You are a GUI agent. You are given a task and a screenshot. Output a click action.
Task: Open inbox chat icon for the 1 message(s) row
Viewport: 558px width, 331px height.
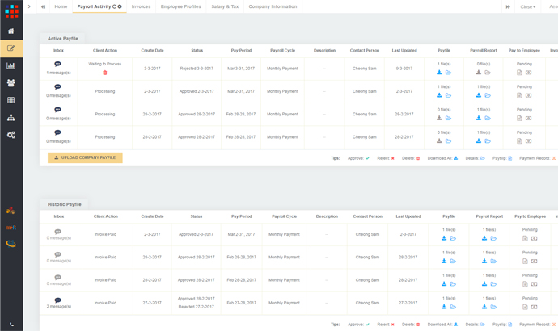tap(57, 65)
